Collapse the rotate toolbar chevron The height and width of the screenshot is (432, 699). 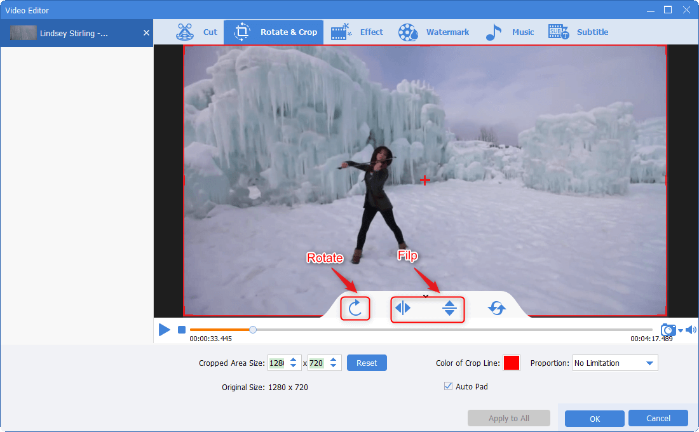click(x=426, y=295)
